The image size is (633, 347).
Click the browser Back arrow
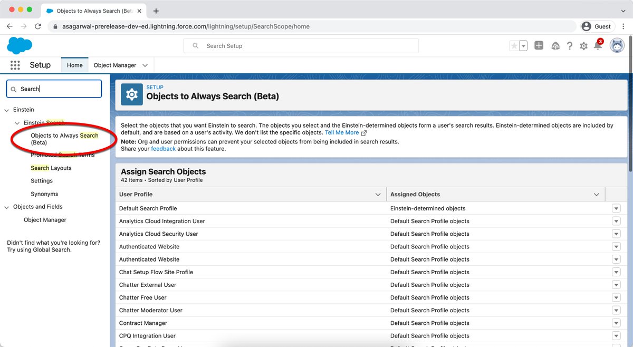9,26
